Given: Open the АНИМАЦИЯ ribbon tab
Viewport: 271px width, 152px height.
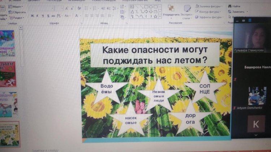Looking at the screenshot, I should point(77,1).
